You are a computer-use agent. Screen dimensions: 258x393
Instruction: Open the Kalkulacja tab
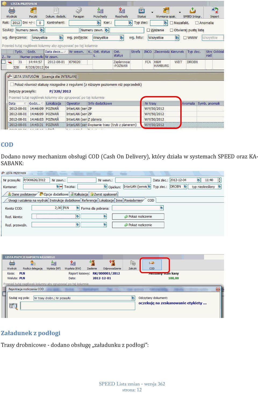(79, 194)
